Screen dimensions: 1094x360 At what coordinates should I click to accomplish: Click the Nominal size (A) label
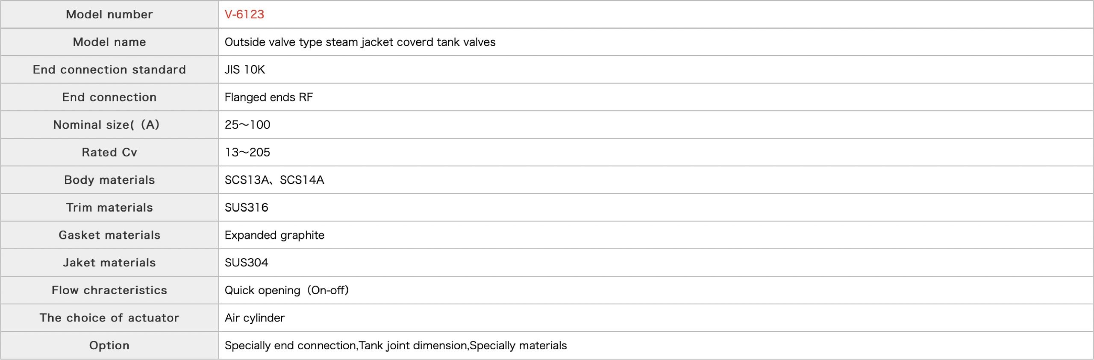click(106, 125)
